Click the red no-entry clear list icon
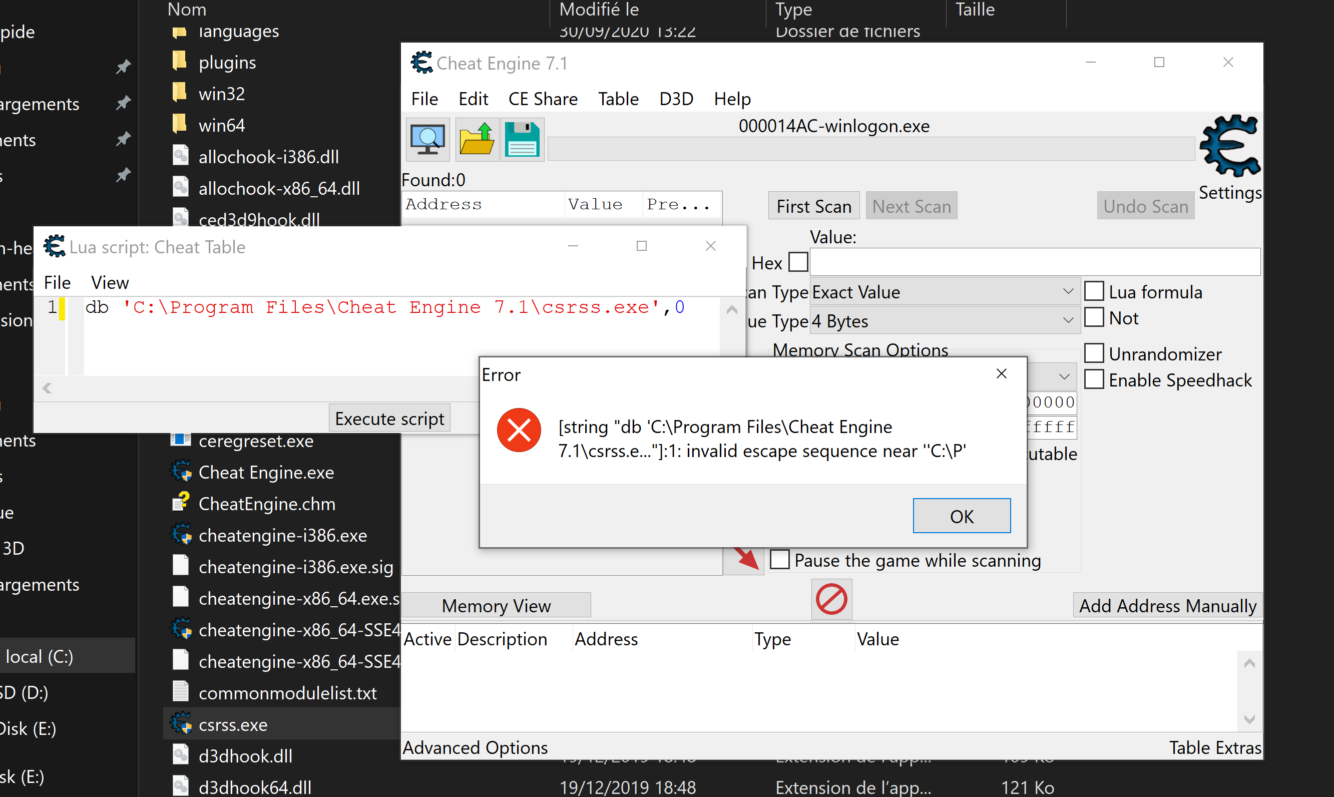The width and height of the screenshot is (1334, 797). [x=831, y=599]
